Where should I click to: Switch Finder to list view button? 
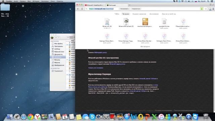coord(71,37)
